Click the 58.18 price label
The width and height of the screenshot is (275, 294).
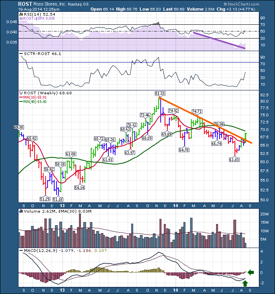(x=60, y=164)
